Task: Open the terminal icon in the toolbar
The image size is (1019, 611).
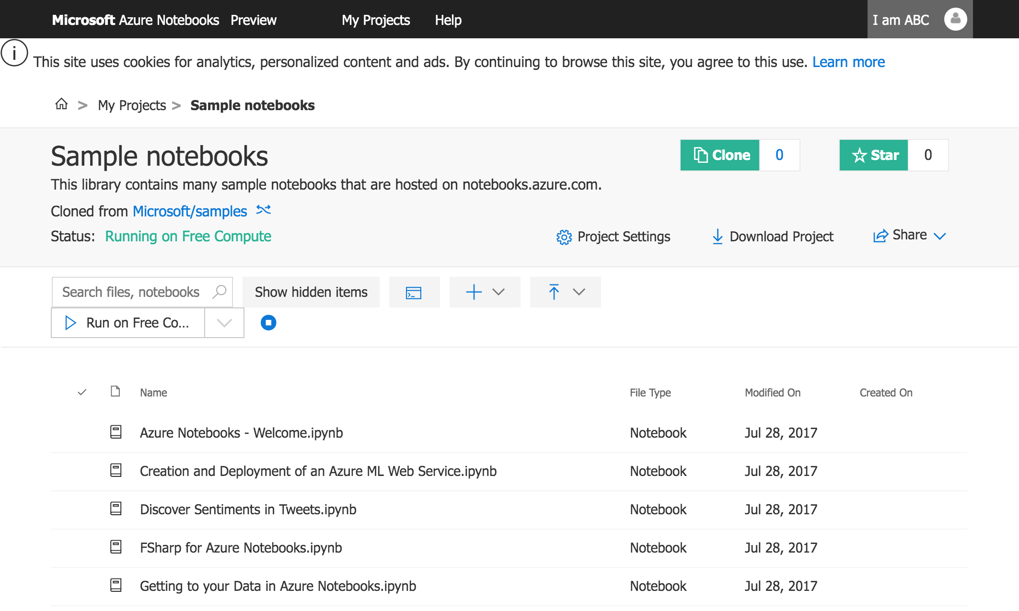Action: pyautogui.click(x=414, y=292)
